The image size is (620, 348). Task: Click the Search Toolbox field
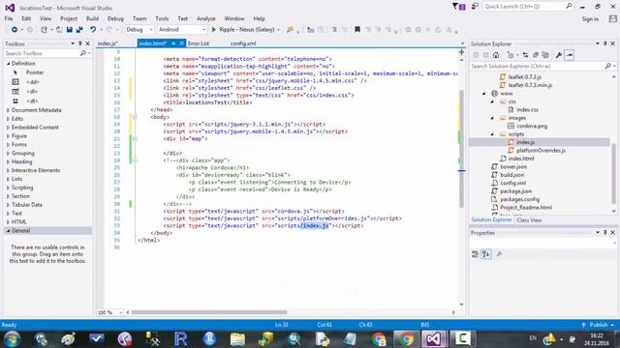47,53
